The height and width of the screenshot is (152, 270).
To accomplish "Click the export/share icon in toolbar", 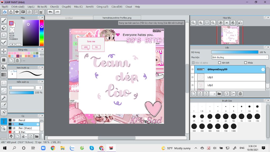I will (11, 12).
